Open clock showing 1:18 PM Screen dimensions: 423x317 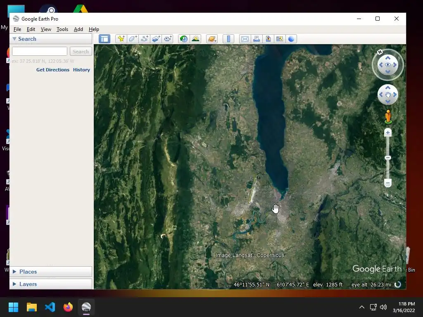click(404, 307)
